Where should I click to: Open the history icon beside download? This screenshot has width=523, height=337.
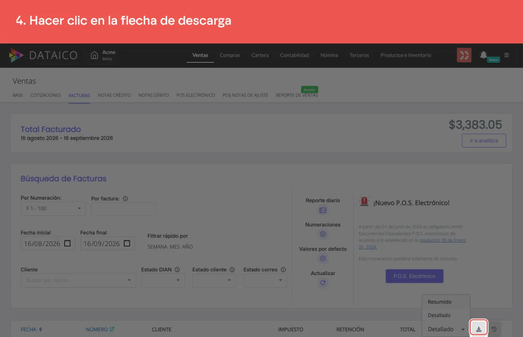tap(494, 329)
